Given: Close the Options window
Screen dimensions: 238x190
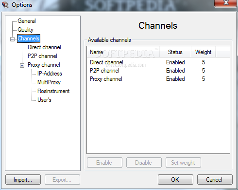Looking at the screenshot, I should [226, 3].
